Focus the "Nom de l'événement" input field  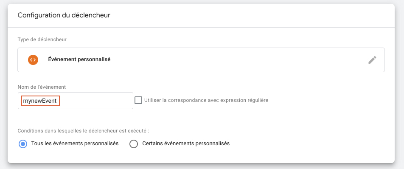pyautogui.click(x=76, y=101)
